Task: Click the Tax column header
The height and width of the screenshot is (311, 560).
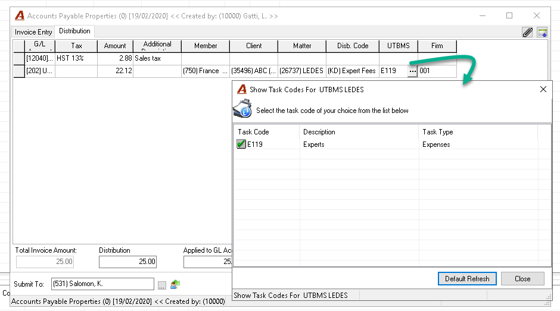Action: (76, 46)
